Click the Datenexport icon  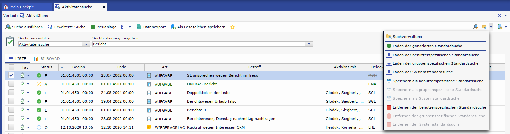point(139,27)
